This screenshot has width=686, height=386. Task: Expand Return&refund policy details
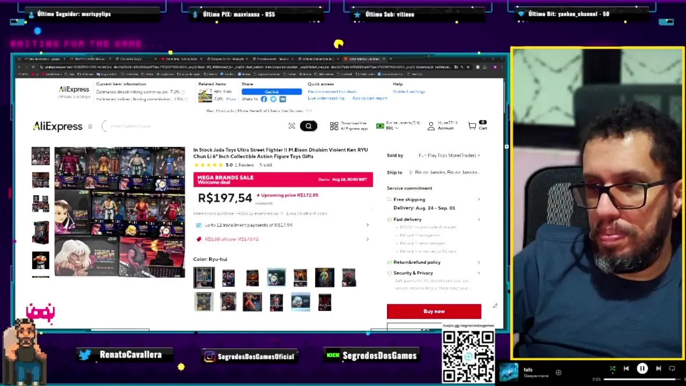479,262
